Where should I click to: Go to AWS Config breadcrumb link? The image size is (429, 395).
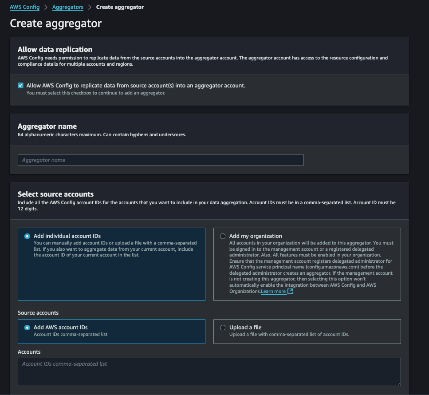[x=24, y=7]
